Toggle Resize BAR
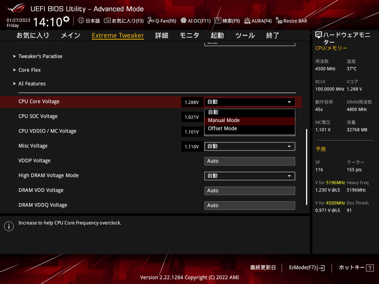Screen dimensions: 379x284 pyautogui.click(x=292, y=21)
